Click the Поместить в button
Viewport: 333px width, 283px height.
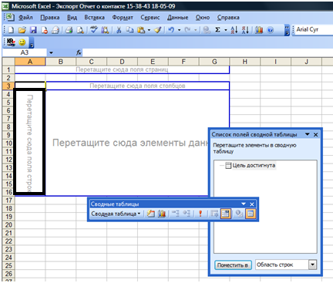[233, 265]
